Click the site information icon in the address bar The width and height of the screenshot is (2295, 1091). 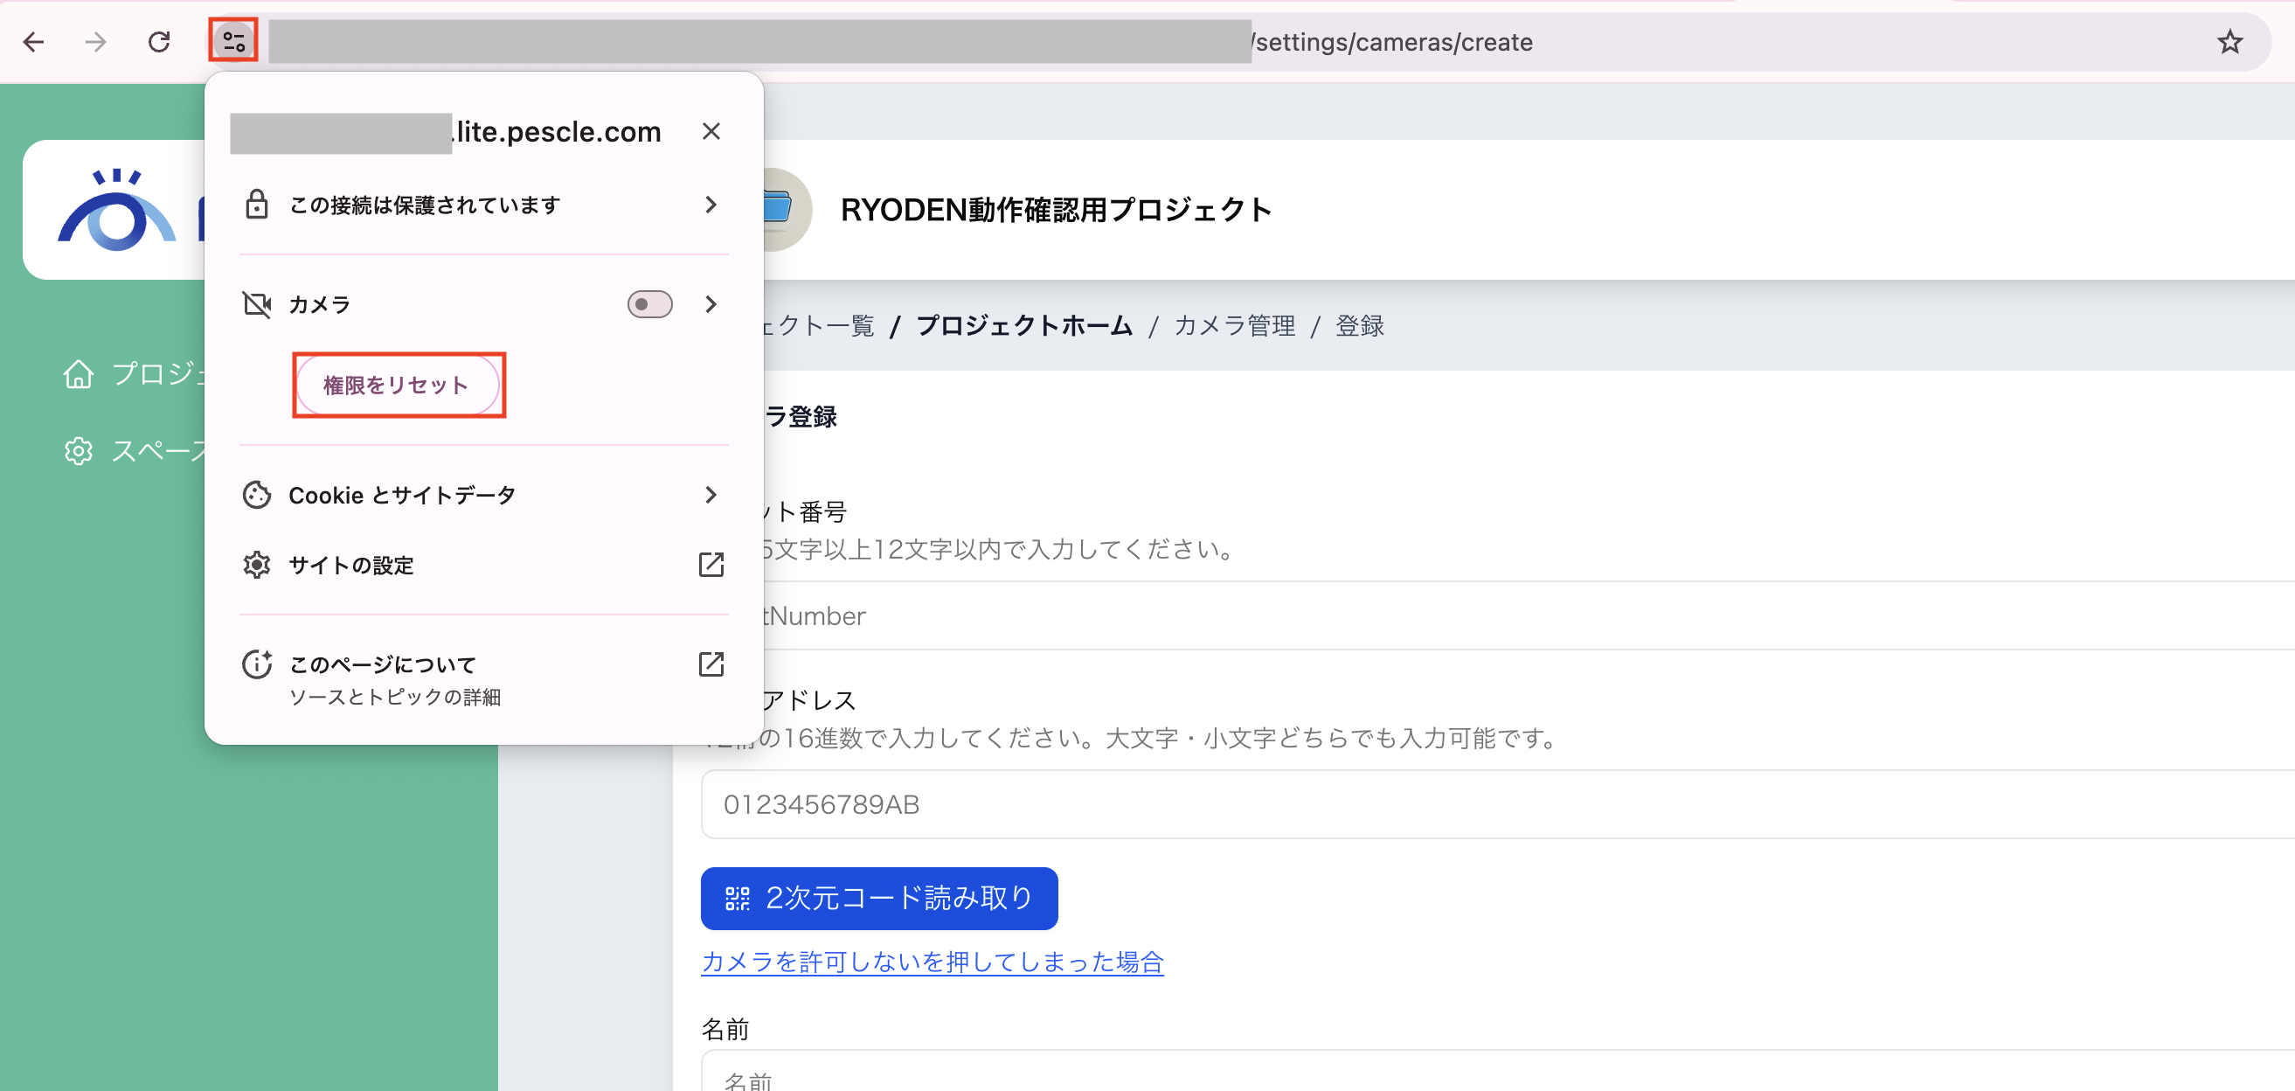[x=232, y=39]
